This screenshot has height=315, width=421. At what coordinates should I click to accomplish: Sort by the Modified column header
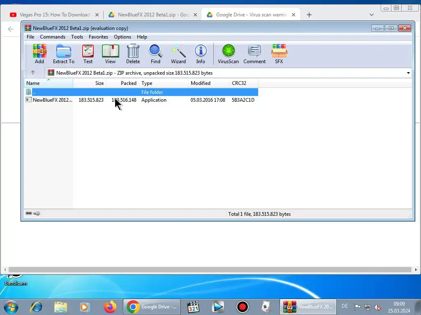tap(208, 83)
